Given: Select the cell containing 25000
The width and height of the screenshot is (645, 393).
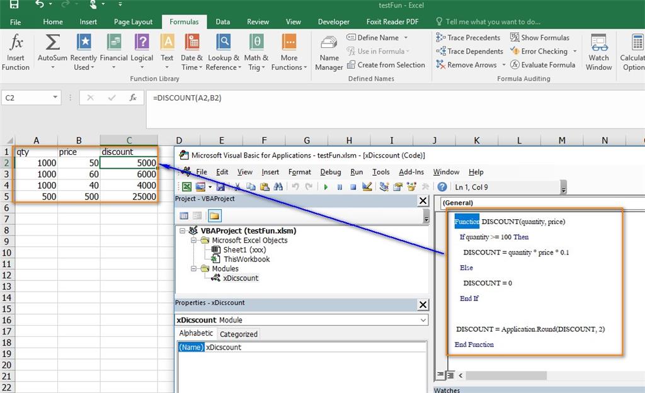Looking at the screenshot, I should 128,197.
